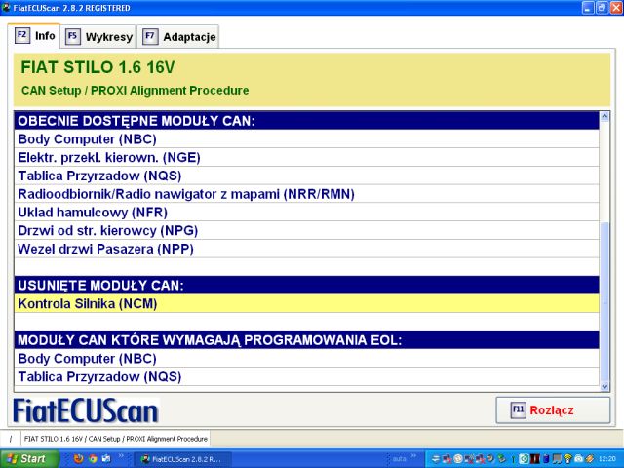Expand quick launch overflow chevron
Image resolution: width=624 pixels, height=468 pixels.
[121, 456]
